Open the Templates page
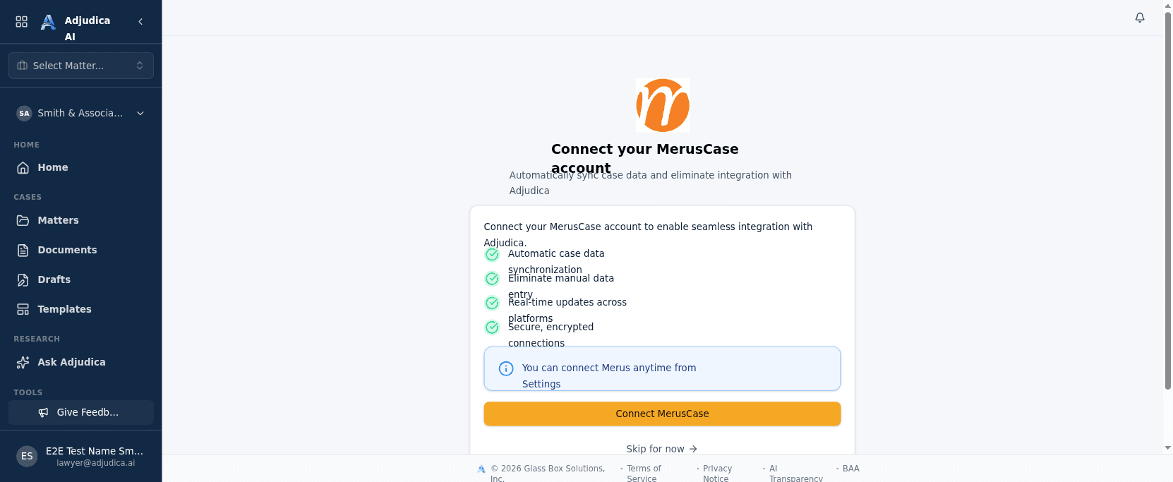 point(81,309)
